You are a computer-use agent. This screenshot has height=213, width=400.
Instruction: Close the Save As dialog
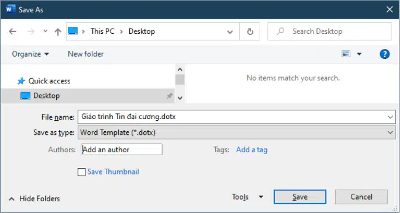coord(389,10)
